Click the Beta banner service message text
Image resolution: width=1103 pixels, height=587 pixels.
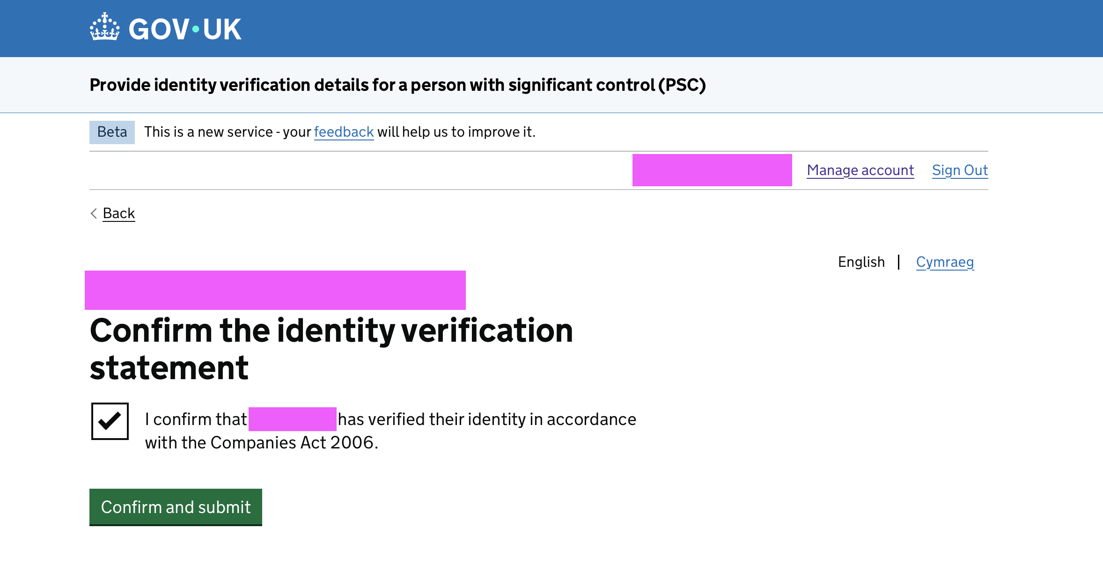coord(340,132)
